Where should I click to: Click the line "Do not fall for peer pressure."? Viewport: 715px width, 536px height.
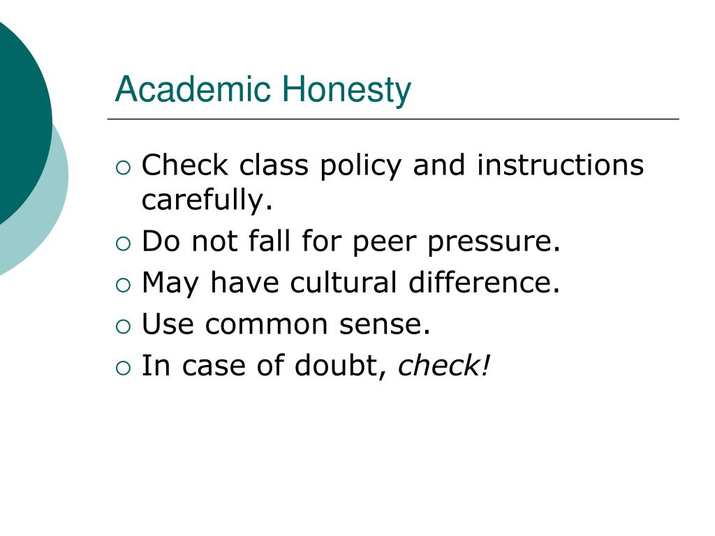[351, 242]
